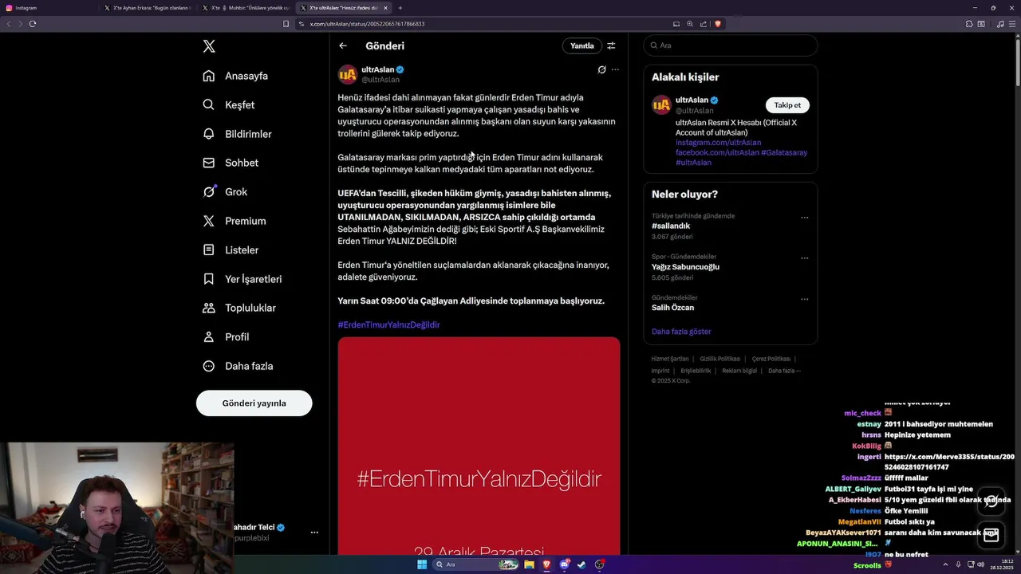Open a new browser tab
This screenshot has width=1021, height=574.
point(400,8)
